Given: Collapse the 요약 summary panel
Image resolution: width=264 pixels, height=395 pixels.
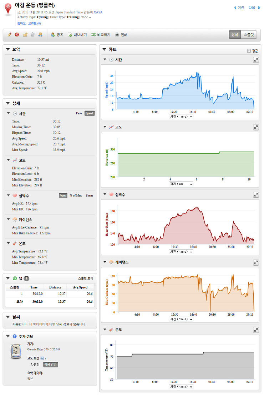Looking at the screenshot, I should tap(8, 50).
